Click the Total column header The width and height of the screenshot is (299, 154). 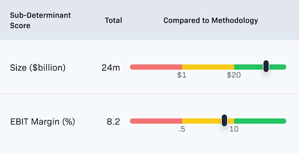pyautogui.click(x=113, y=21)
